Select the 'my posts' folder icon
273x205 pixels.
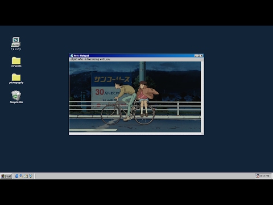16,62
